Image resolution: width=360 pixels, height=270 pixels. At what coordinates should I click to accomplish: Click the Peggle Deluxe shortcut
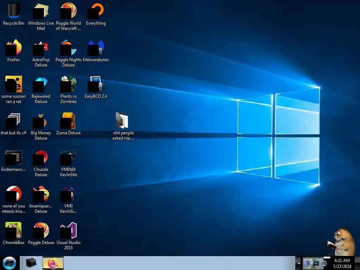click(41, 233)
